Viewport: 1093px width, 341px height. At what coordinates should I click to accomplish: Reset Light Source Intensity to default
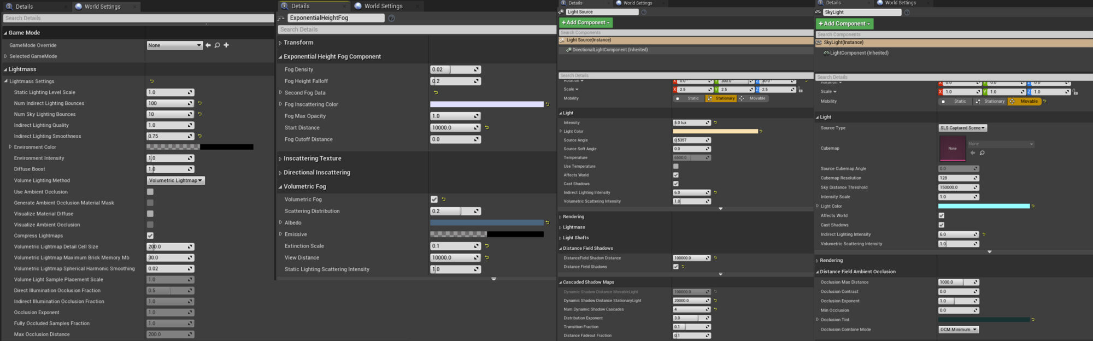tap(715, 123)
